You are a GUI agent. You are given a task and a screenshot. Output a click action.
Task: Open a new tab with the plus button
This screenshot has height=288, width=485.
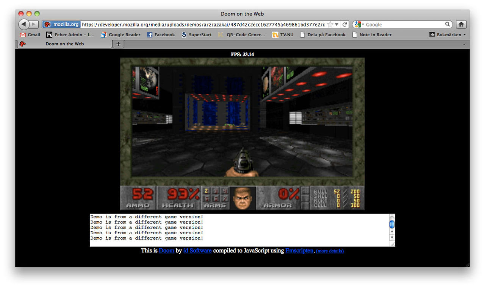click(118, 44)
